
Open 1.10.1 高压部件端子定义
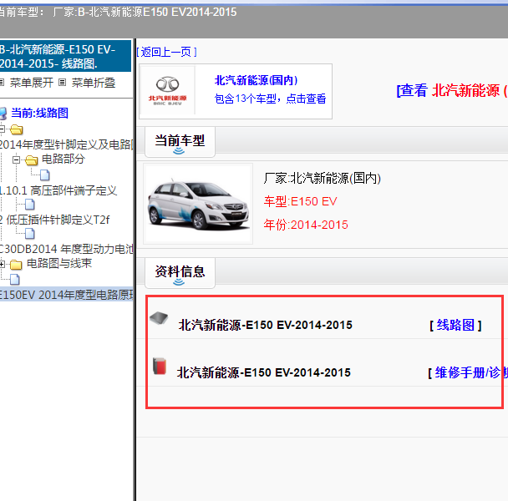58,190
